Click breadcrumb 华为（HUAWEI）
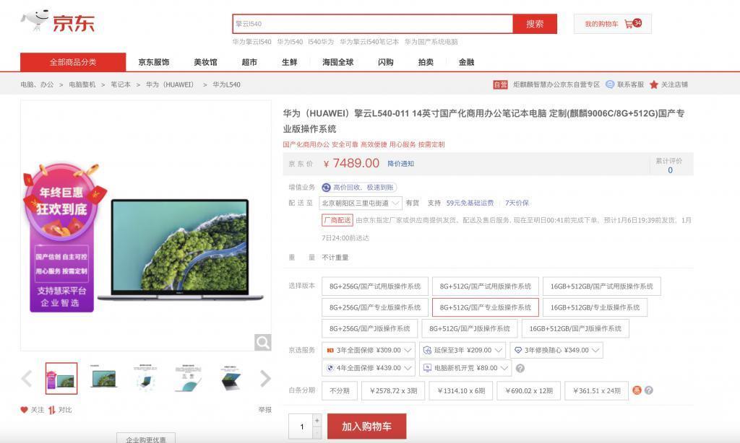This screenshot has height=443, width=740. coord(171,84)
